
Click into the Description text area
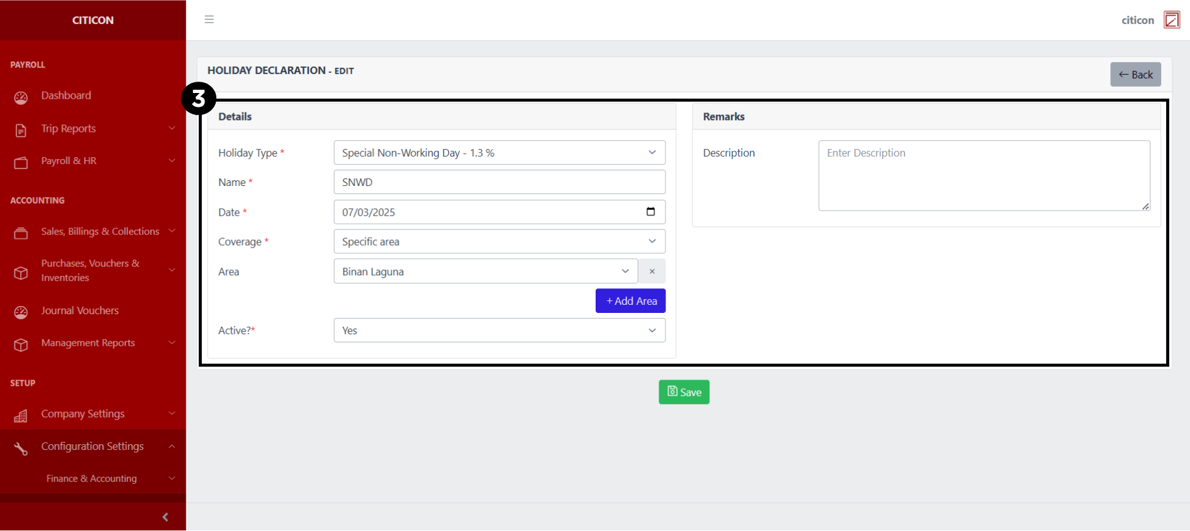pyautogui.click(x=984, y=175)
